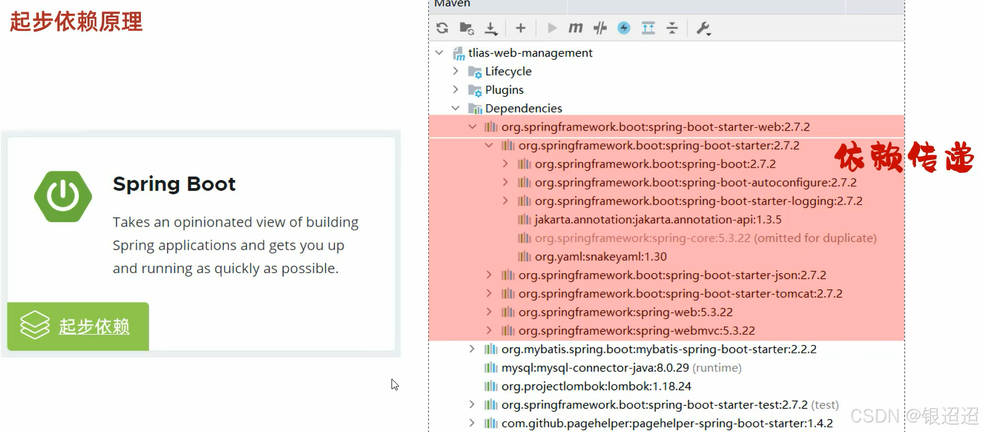Expand spring-boot:2.7.2 dependency
The width and height of the screenshot is (981, 432).
[x=505, y=164]
